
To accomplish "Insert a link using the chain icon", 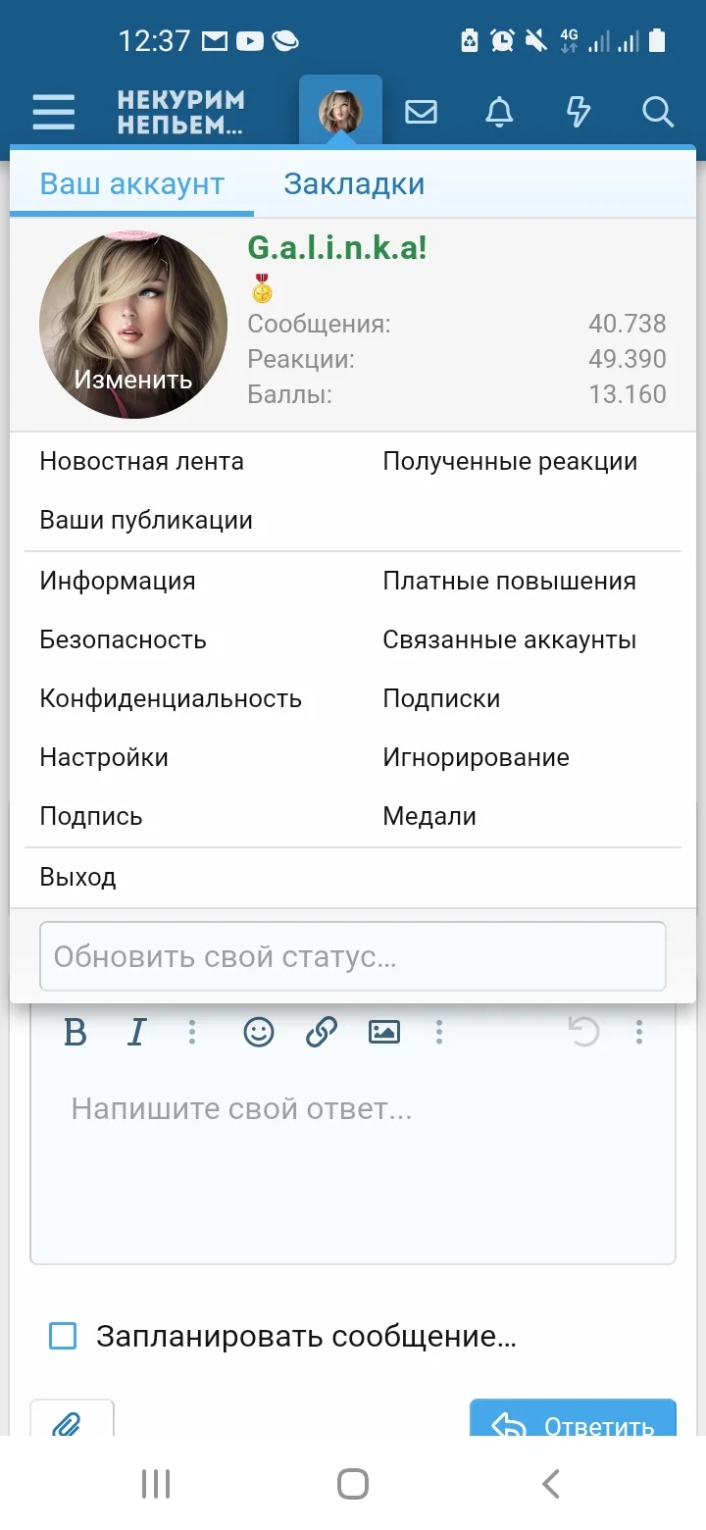I will point(322,1032).
